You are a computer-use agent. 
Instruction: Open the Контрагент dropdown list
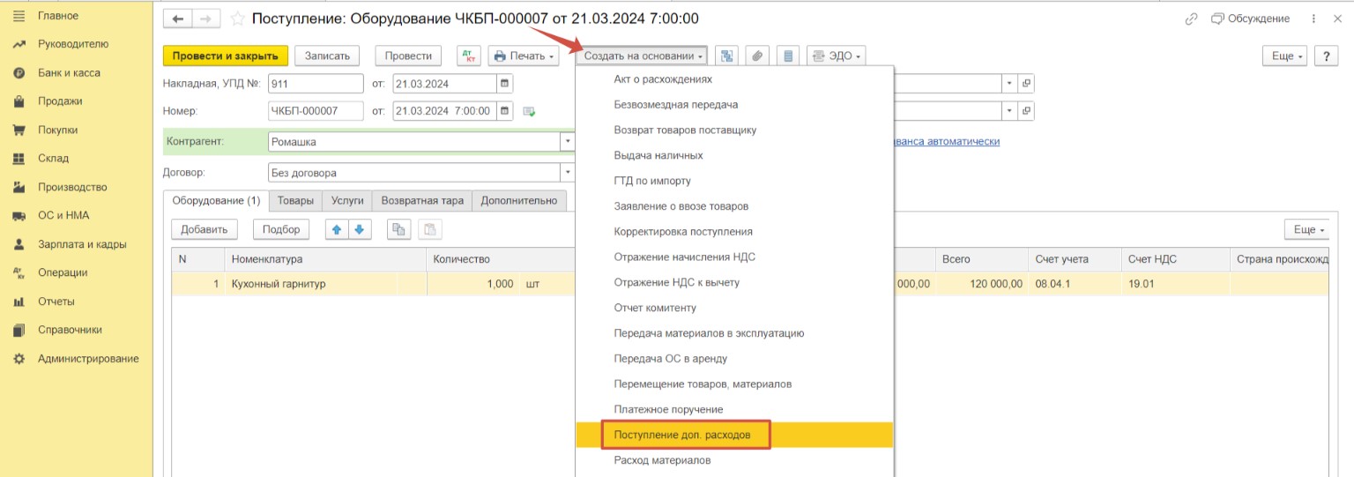566,141
